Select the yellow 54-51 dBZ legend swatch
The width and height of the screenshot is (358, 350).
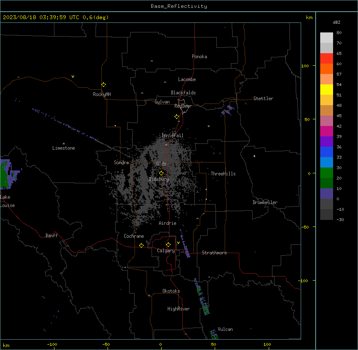(x=326, y=89)
